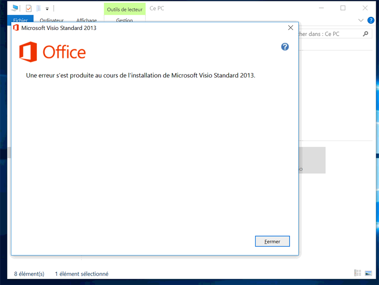The height and width of the screenshot is (285, 379).
Task: Click the Ce PC computer icon in title bar
Action: (x=15, y=8)
